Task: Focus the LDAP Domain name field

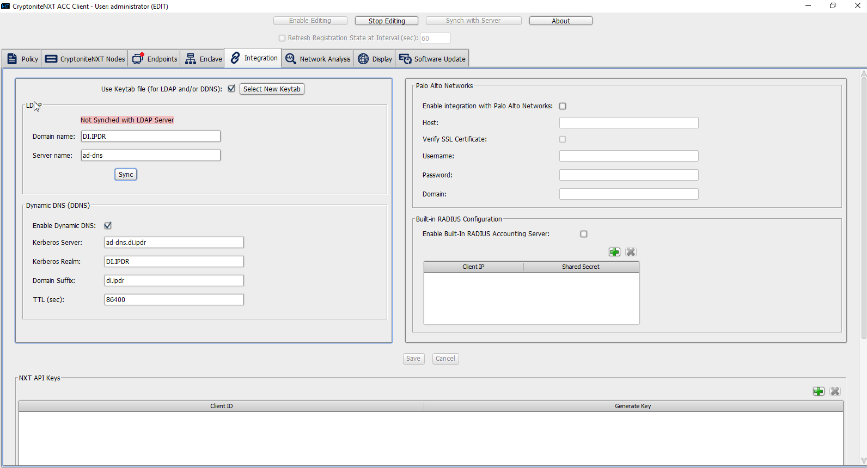Action: tap(151, 136)
